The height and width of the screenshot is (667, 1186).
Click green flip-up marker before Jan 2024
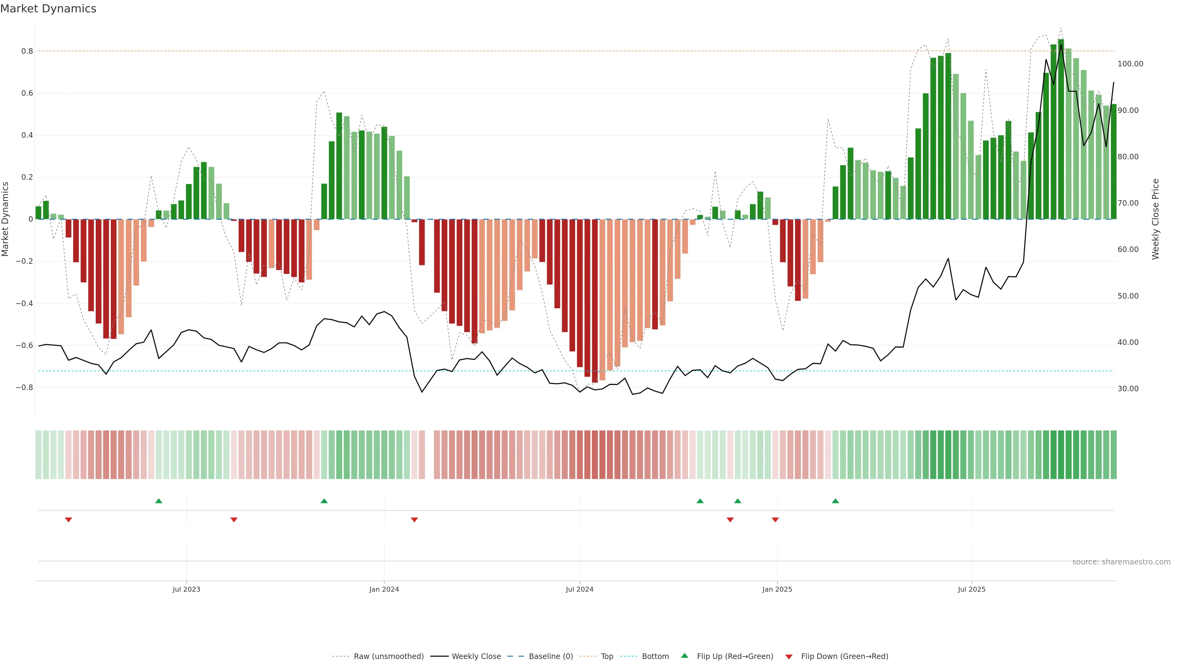pos(324,501)
